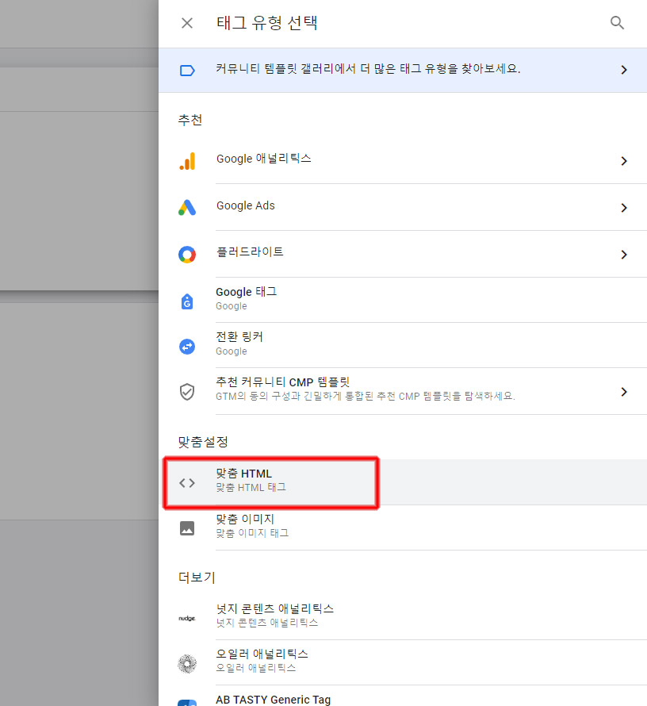Click the nudge 콘텐츠 애널리틱스 logo
Image resolution: width=647 pixels, height=706 pixels.
(188, 617)
